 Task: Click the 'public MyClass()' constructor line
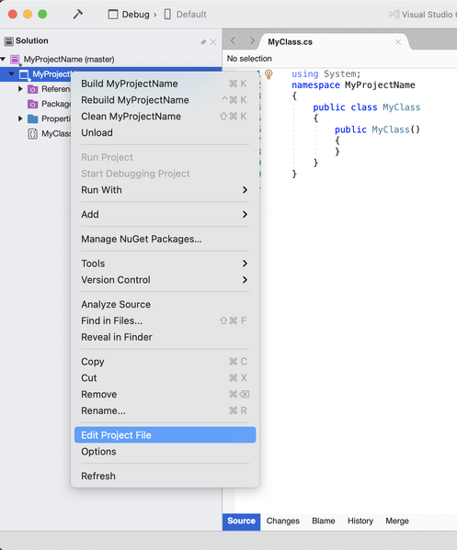pyautogui.click(x=377, y=129)
